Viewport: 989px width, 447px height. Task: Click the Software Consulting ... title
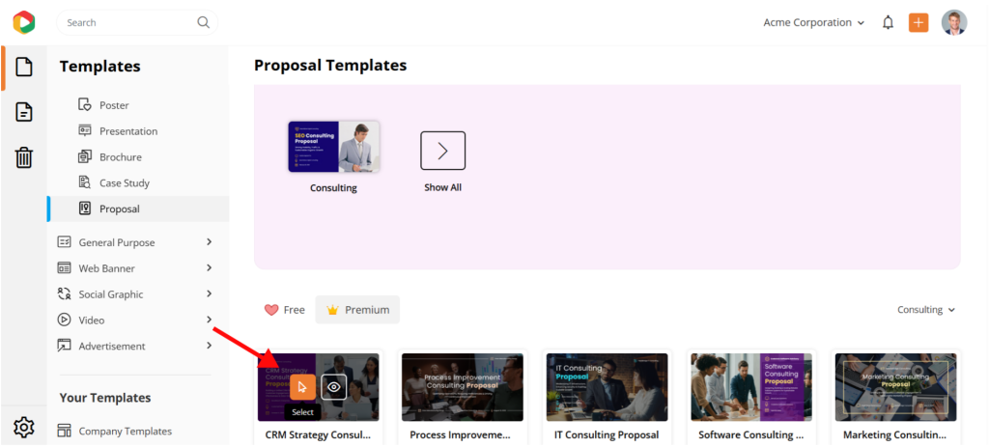pyautogui.click(x=750, y=435)
